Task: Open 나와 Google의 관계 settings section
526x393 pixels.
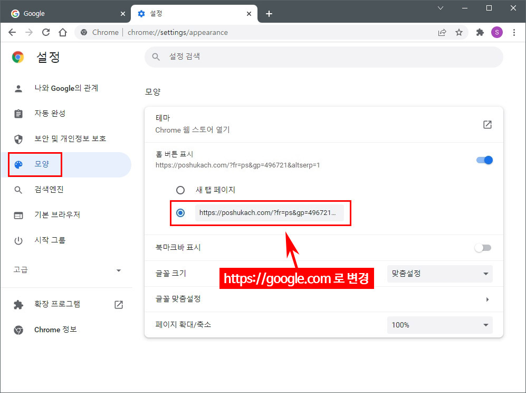Action: tap(66, 89)
